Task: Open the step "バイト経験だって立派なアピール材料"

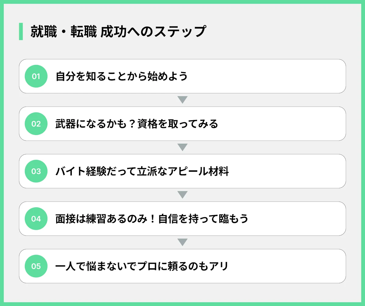Action: pos(142,171)
